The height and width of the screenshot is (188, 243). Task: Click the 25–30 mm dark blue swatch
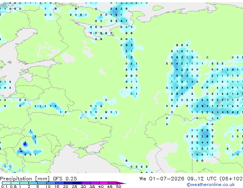click(77, 183)
